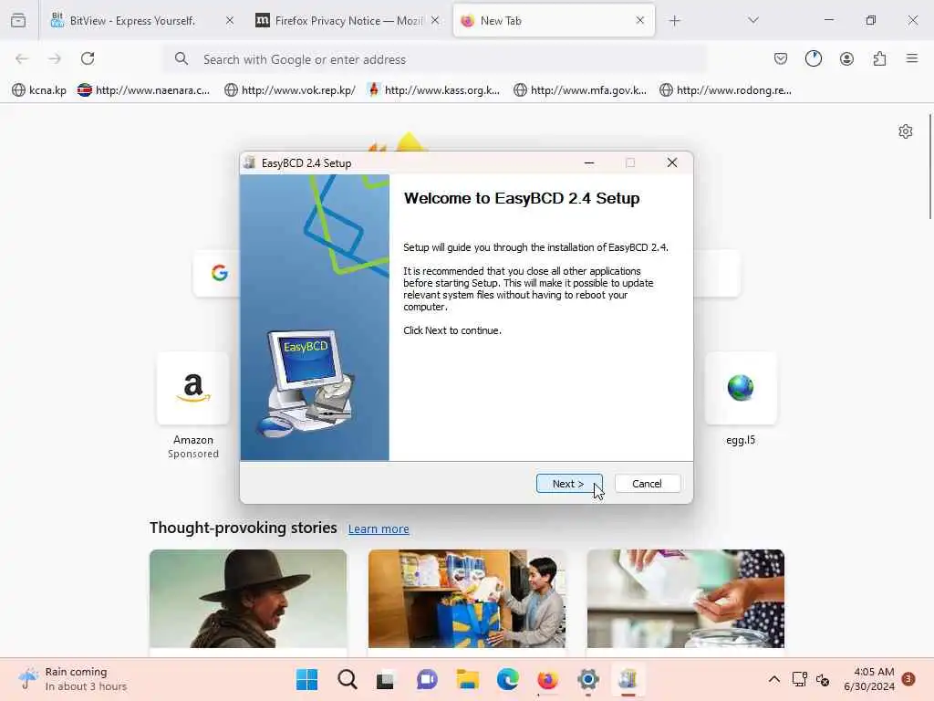Open the Firefox application menu
934x701 pixels.
(912, 58)
